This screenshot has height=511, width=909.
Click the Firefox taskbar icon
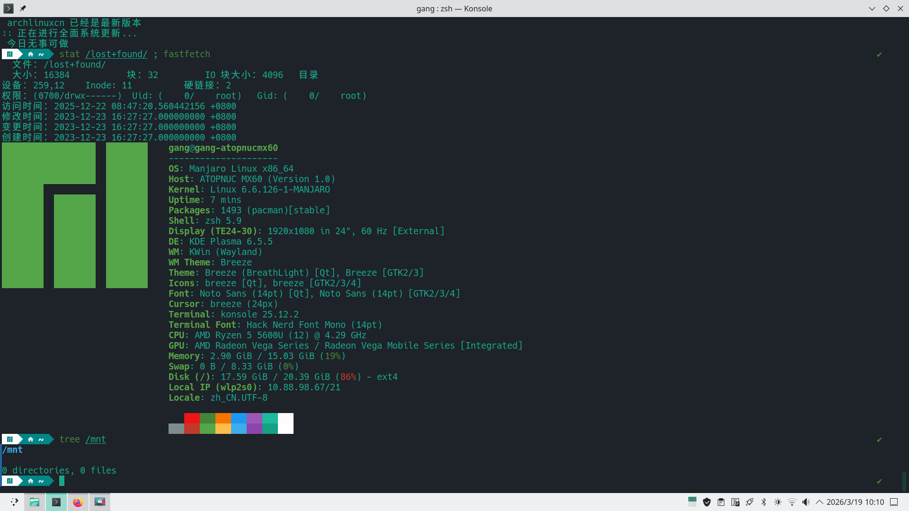(78, 502)
